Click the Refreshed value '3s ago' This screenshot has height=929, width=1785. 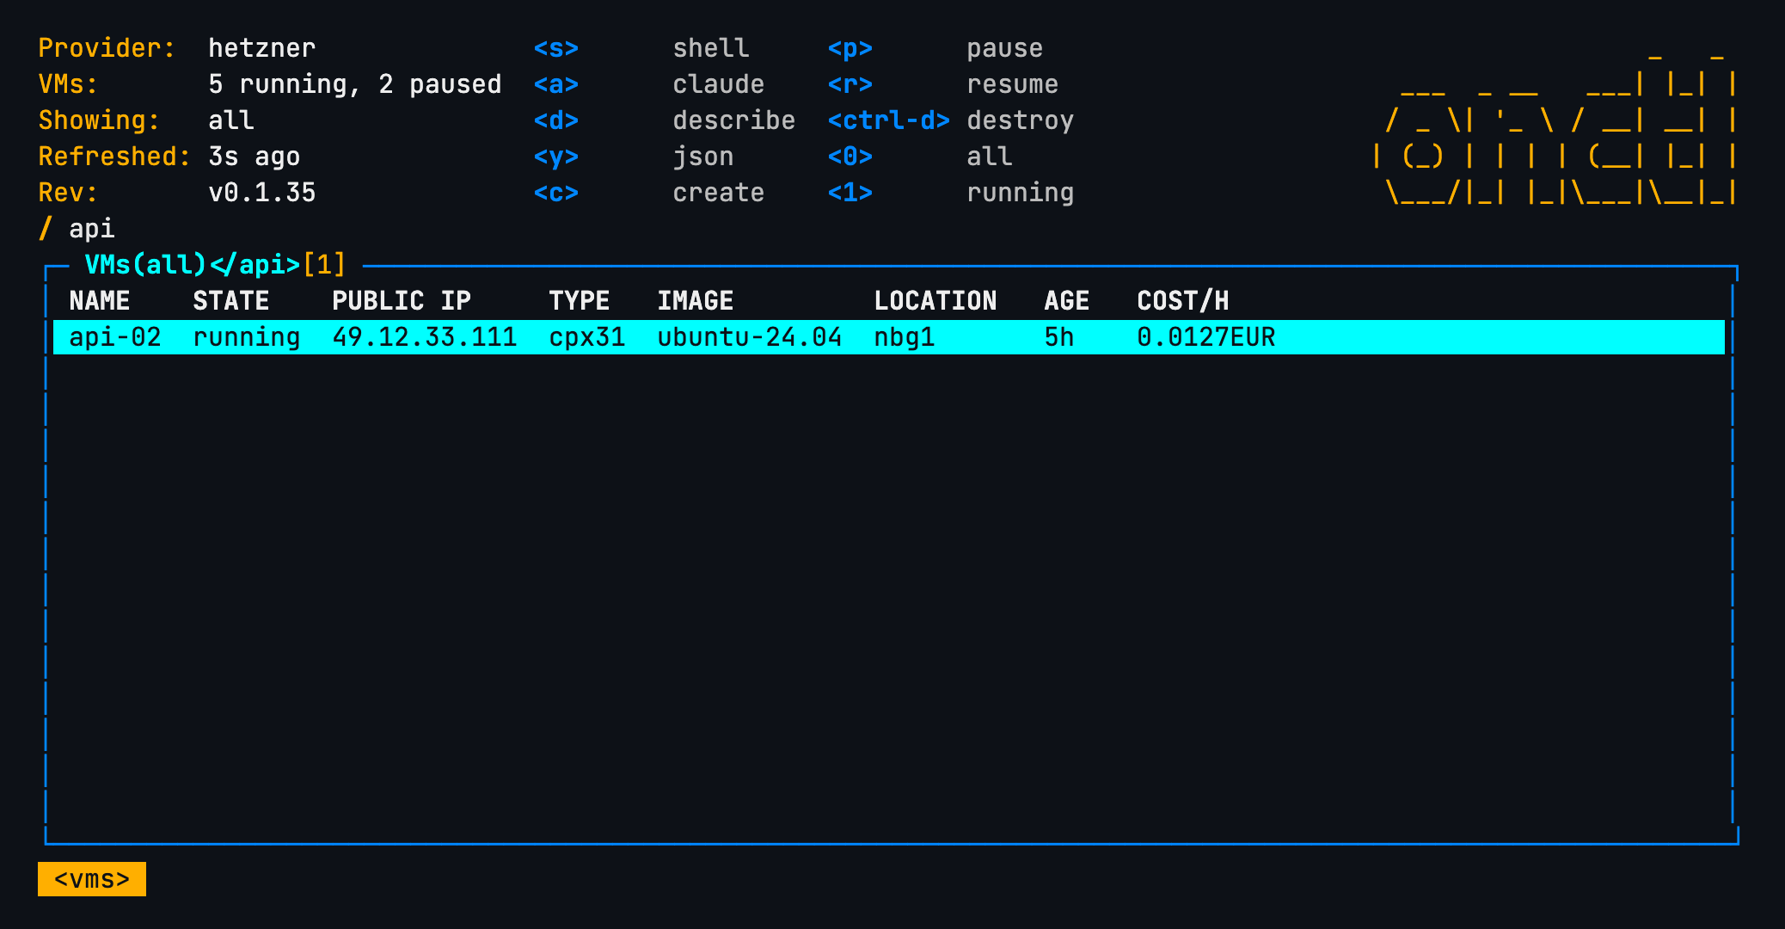[255, 157]
